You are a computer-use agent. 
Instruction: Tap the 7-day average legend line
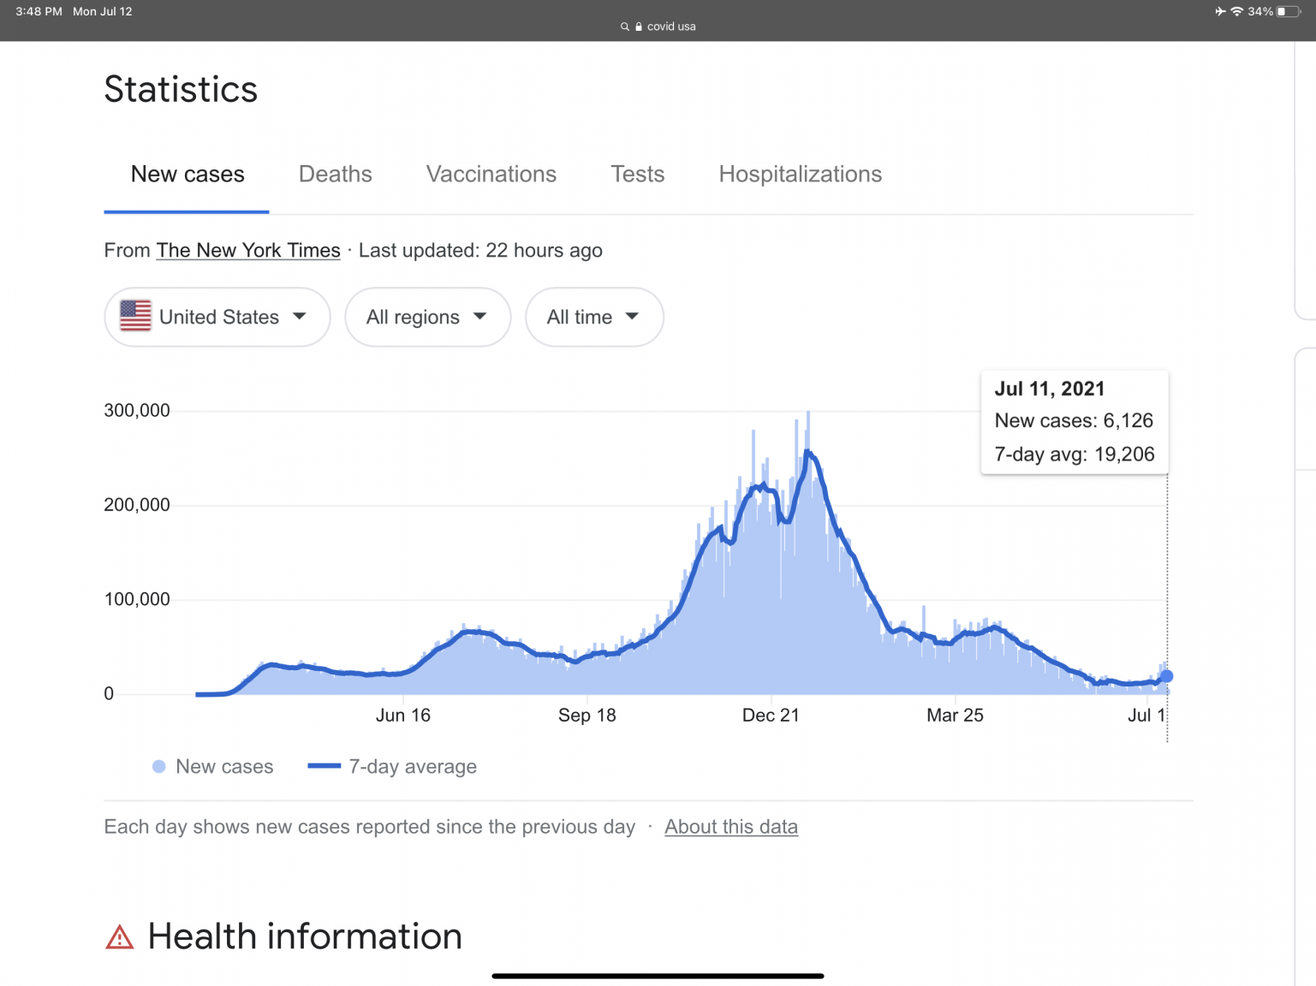click(324, 767)
